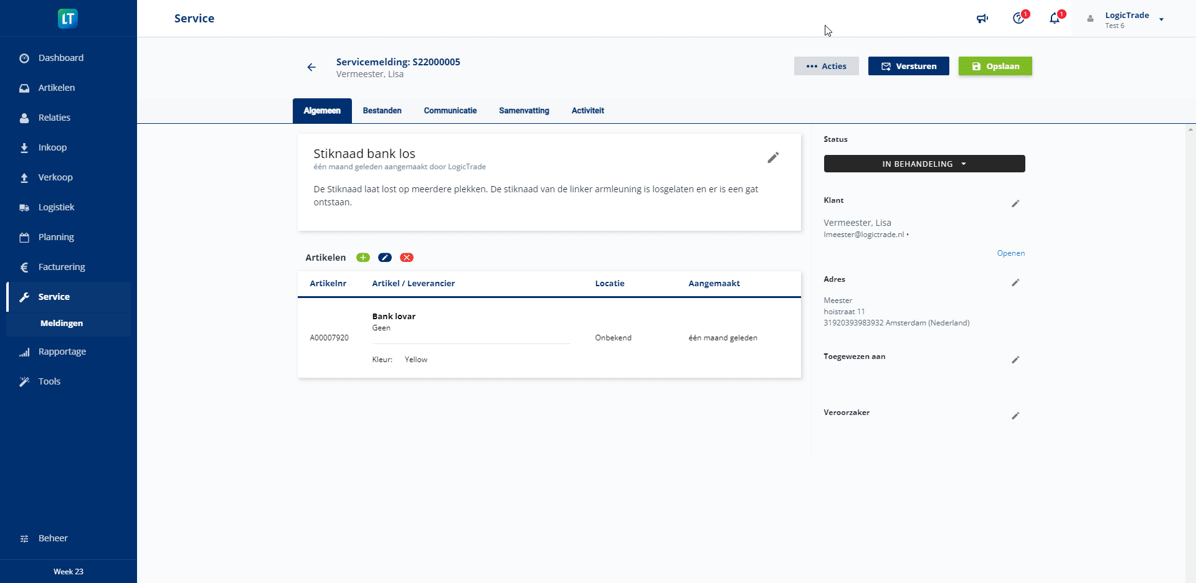Click the blue edit article icon
Screen dimensions: 1196x583
coord(385,258)
